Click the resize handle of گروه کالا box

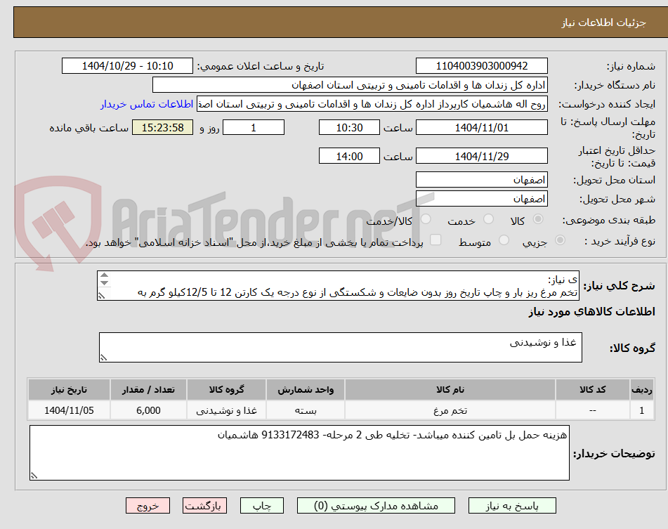tap(103, 358)
